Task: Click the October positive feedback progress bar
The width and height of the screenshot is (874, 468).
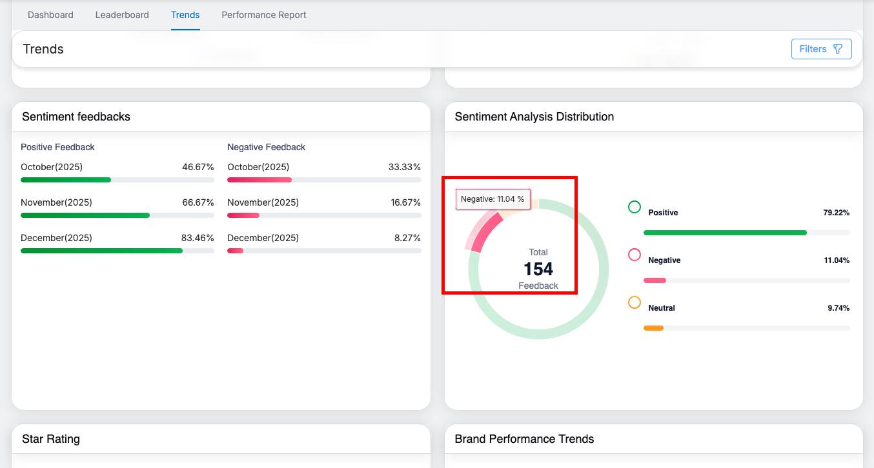Action: 117,180
